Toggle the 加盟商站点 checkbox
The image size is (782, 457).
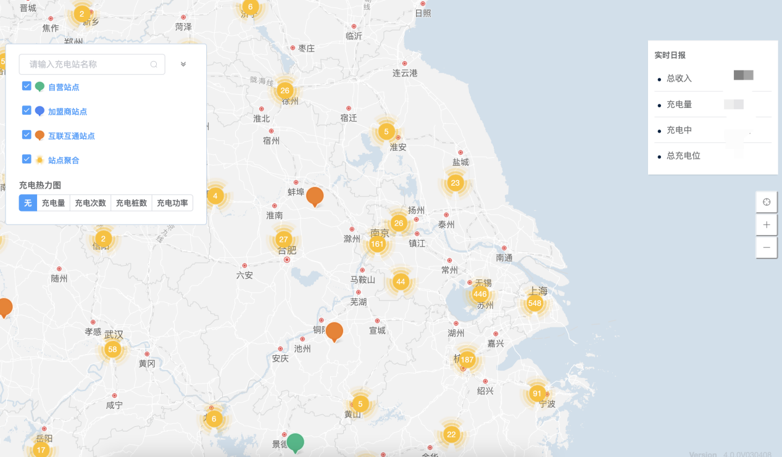coord(27,110)
